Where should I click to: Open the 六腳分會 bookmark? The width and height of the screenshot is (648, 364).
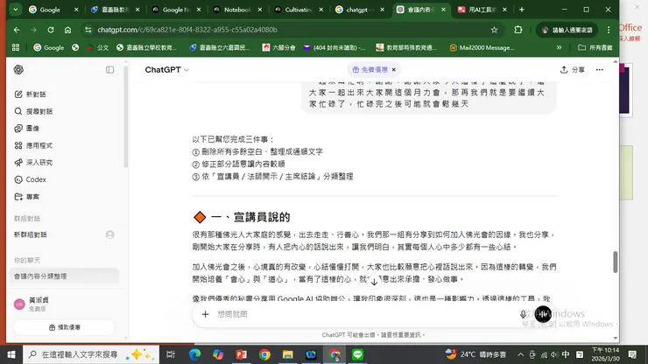[x=279, y=47]
